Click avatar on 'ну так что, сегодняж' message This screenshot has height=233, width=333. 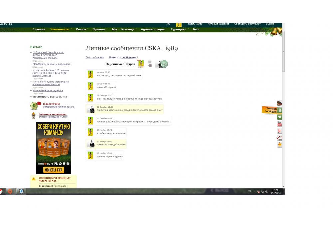91,74
